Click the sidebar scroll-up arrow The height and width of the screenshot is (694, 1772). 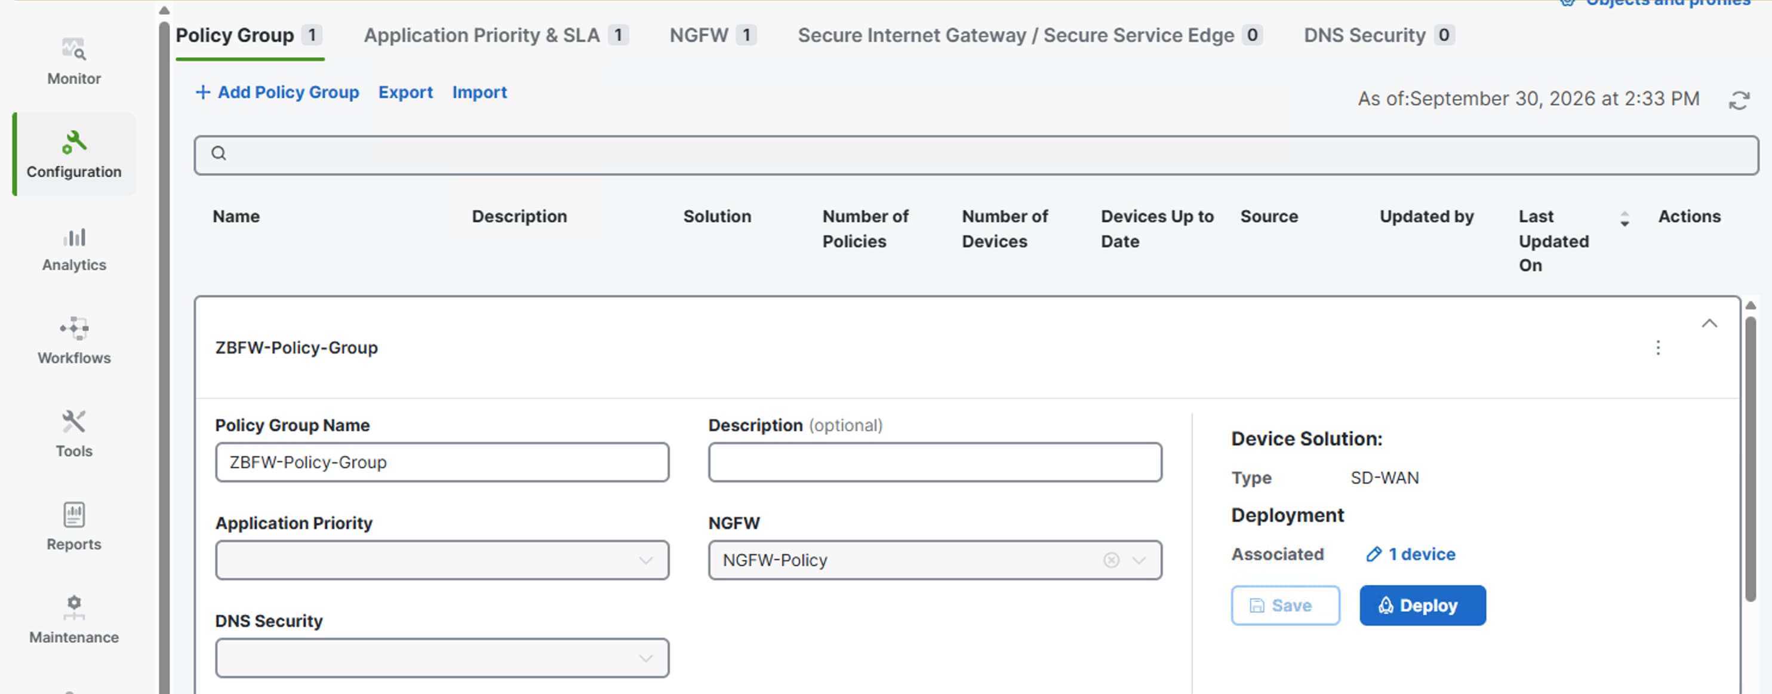pos(164,10)
